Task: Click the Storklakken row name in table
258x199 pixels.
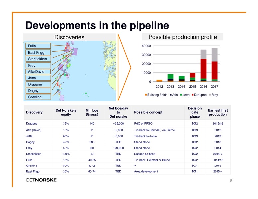Action: pos(34,154)
